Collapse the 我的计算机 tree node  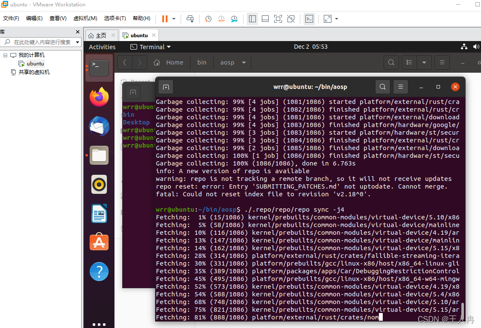(x=5, y=55)
